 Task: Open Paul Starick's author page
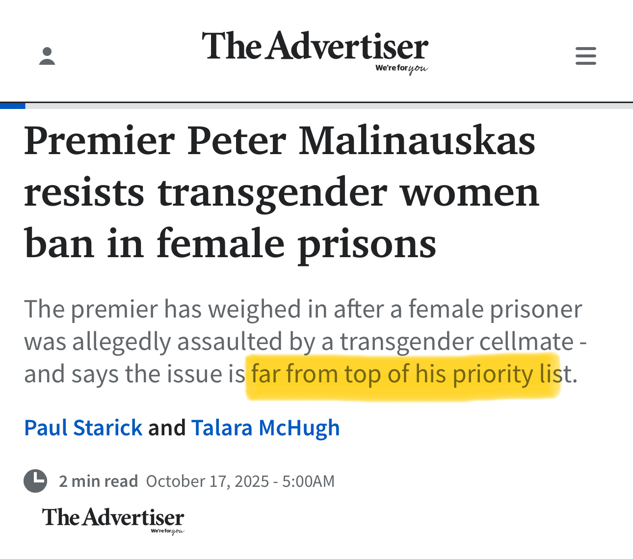tap(83, 427)
